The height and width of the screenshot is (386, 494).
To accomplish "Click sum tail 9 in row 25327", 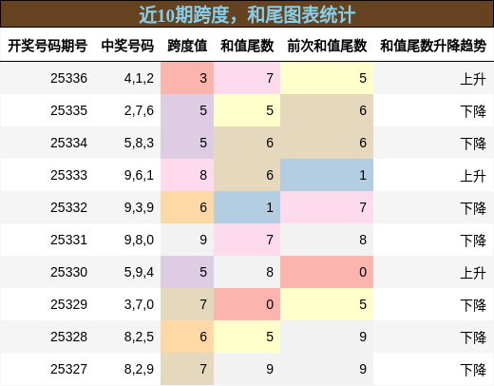I will click(x=247, y=369).
